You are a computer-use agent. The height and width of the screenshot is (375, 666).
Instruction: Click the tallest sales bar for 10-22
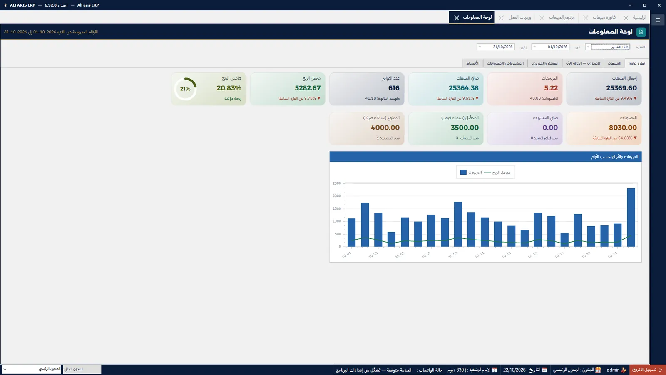click(x=631, y=217)
